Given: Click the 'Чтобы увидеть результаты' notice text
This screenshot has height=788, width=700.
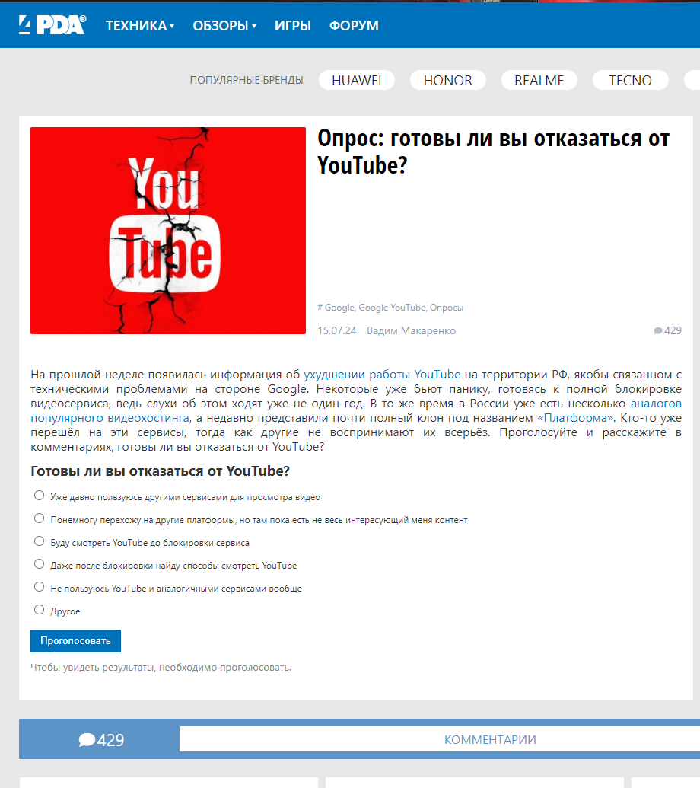Looking at the screenshot, I should (161, 668).
